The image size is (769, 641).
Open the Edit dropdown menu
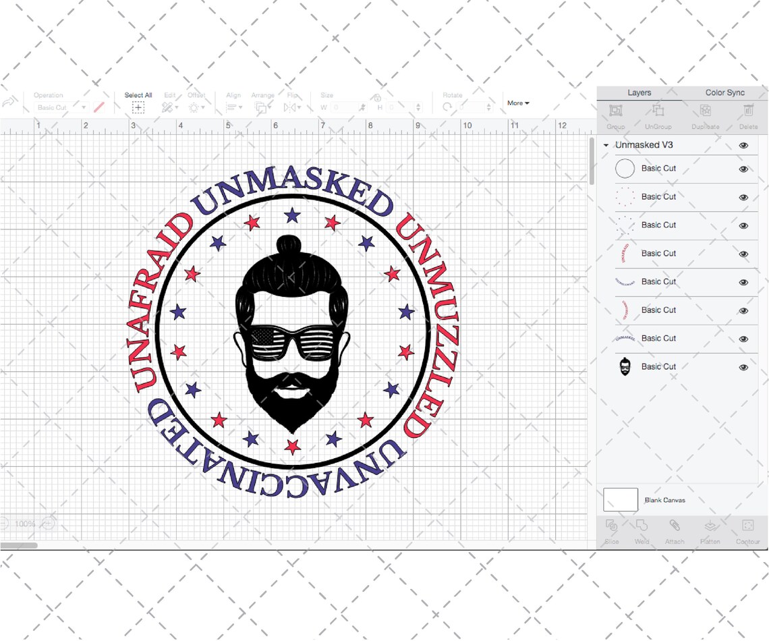coord(170,107)
